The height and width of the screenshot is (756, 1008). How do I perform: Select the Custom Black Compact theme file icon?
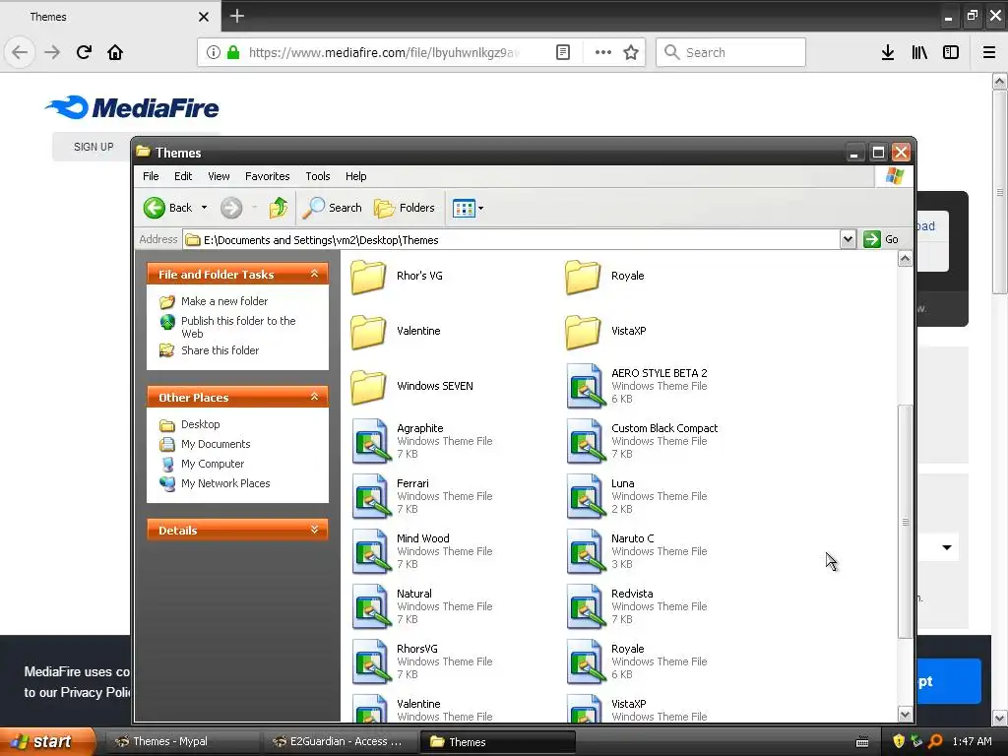[586, 441]
